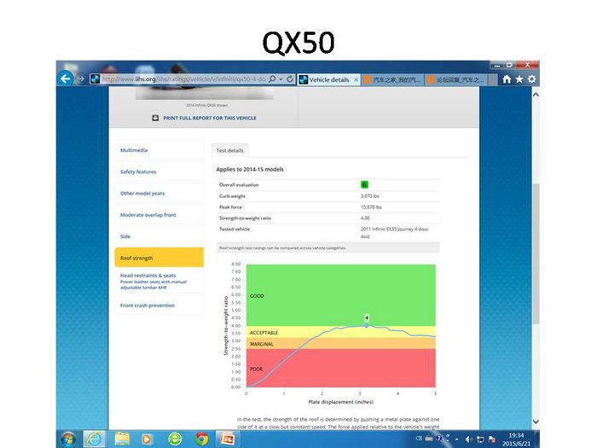
Task: Click Print Full Report For This Vehicle
Action: point(209,118)
